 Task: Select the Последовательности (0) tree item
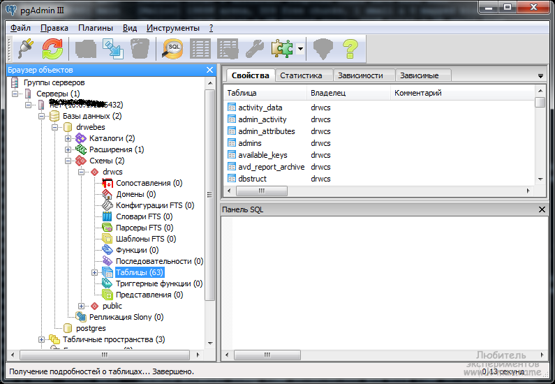click(x=159, y=261)
